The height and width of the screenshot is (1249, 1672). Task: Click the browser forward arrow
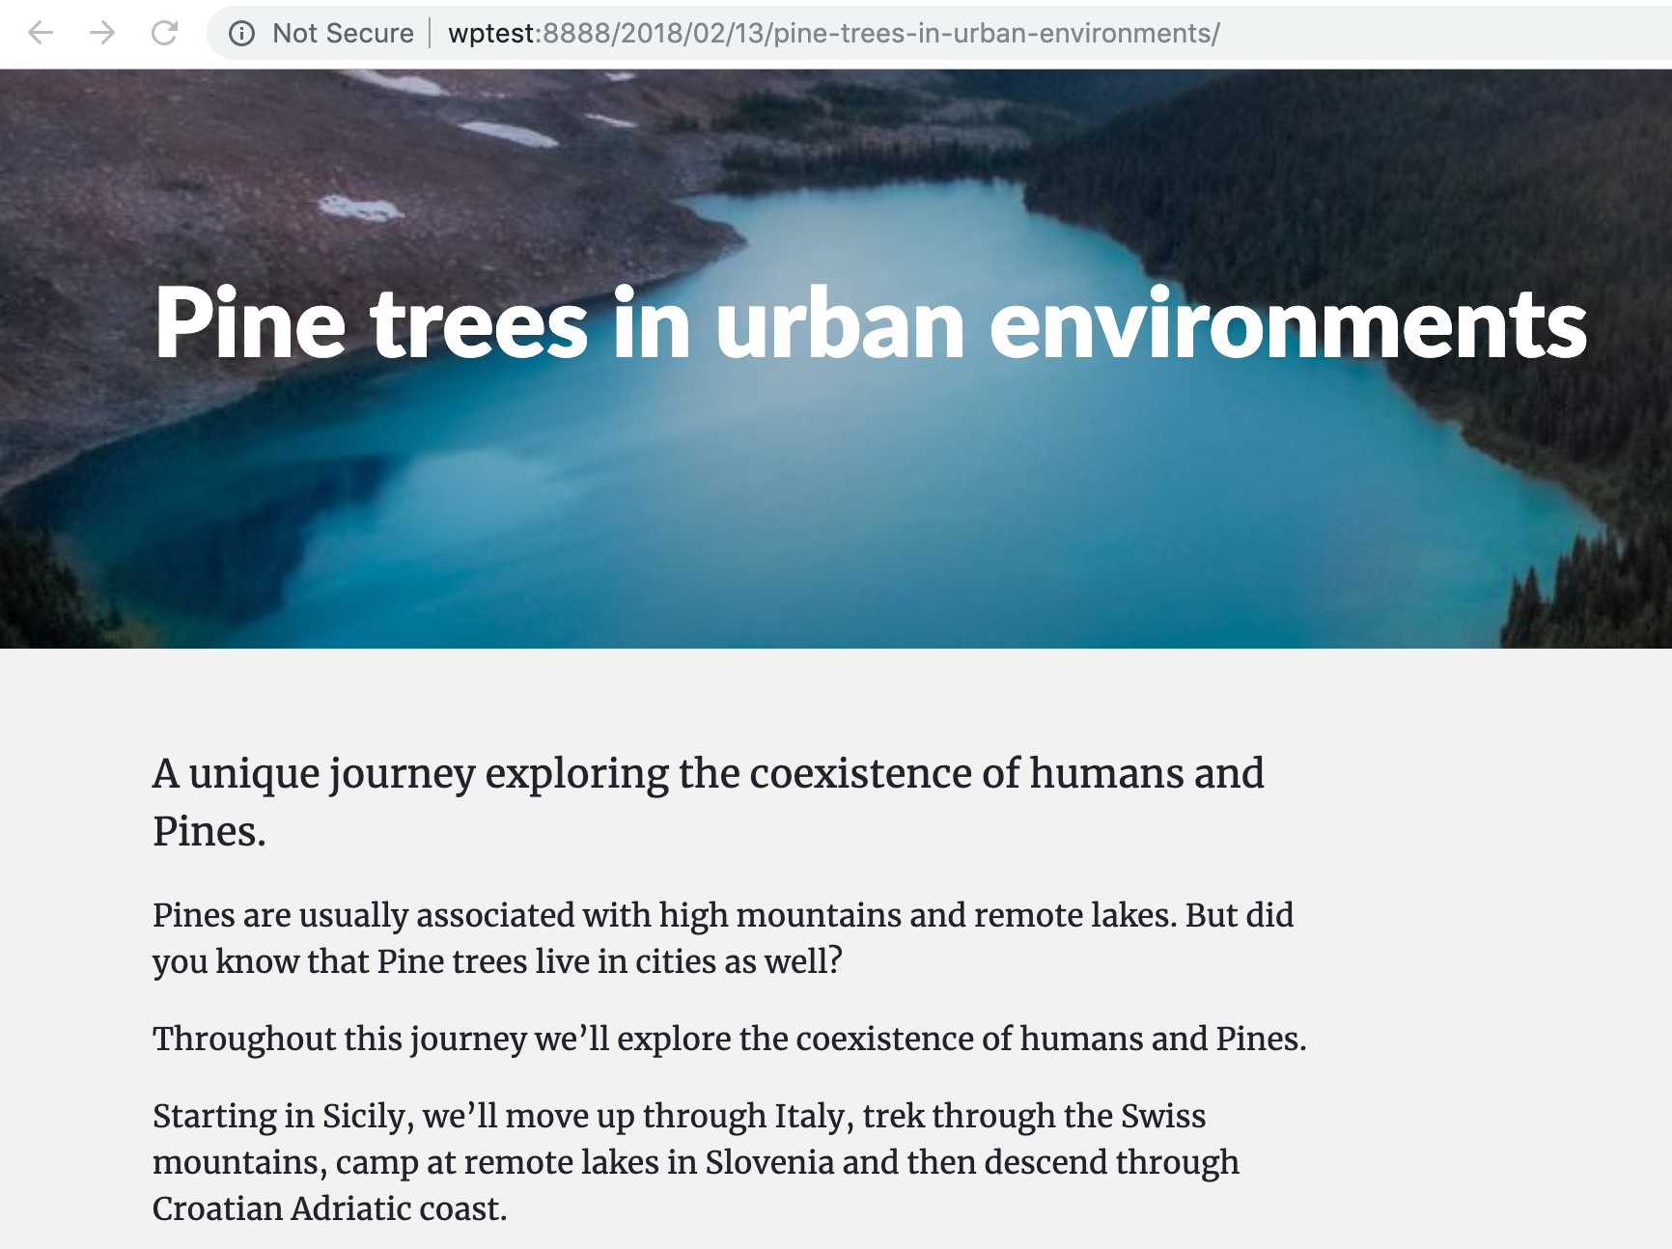tap(102, 33)
